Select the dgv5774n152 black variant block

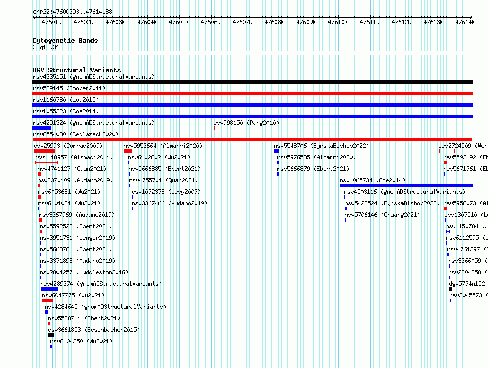coord(451,289)
